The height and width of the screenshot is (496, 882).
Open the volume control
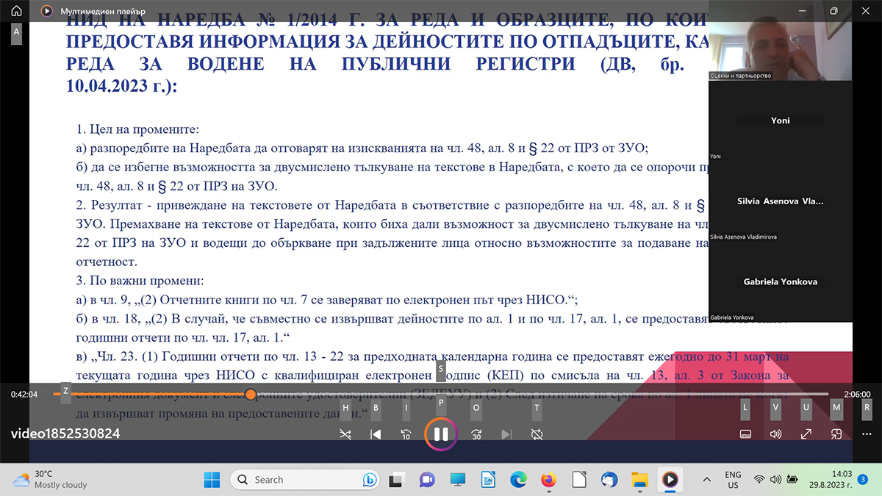point(775,434)
